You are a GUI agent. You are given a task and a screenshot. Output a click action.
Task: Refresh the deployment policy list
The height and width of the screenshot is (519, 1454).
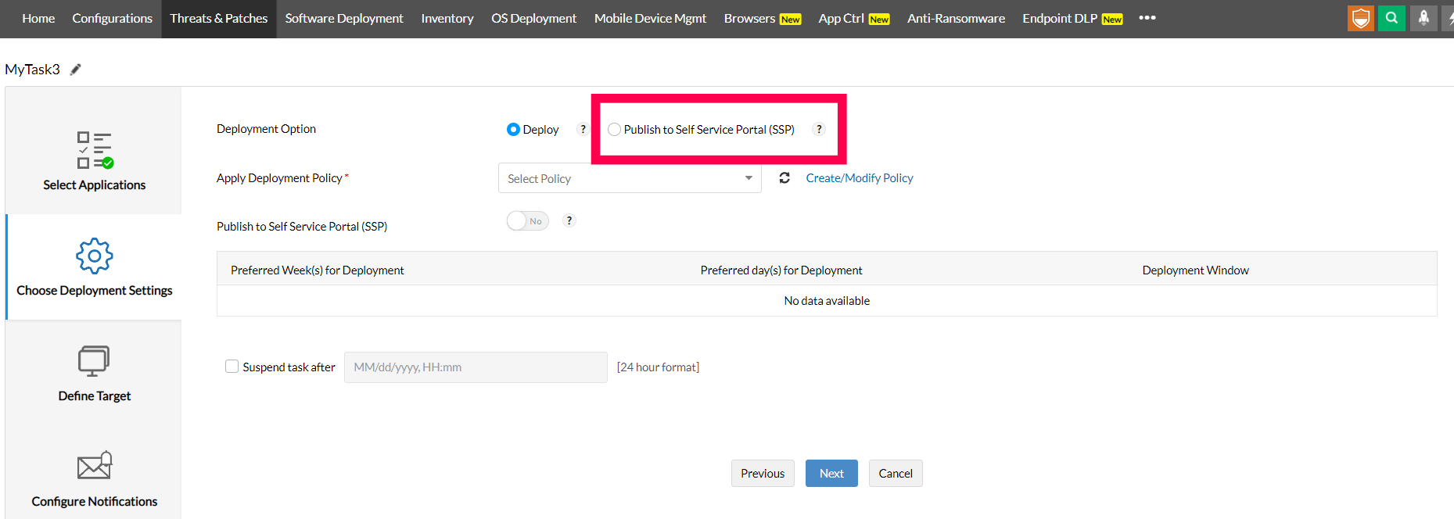784,178
